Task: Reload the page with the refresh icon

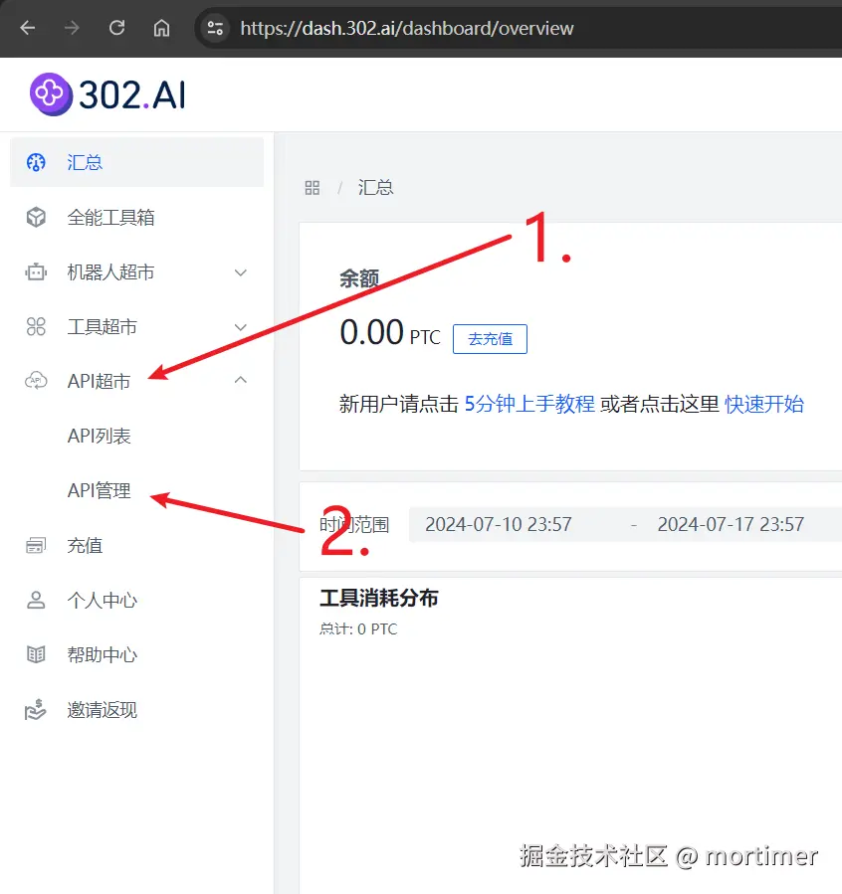Action: 117,28
